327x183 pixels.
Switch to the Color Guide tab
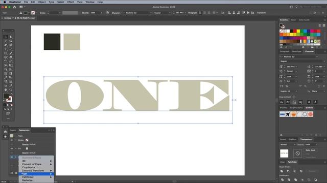(304, 20)
